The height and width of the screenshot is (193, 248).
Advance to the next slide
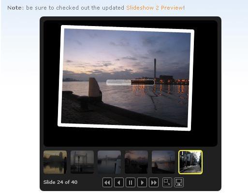coord(142,182)
